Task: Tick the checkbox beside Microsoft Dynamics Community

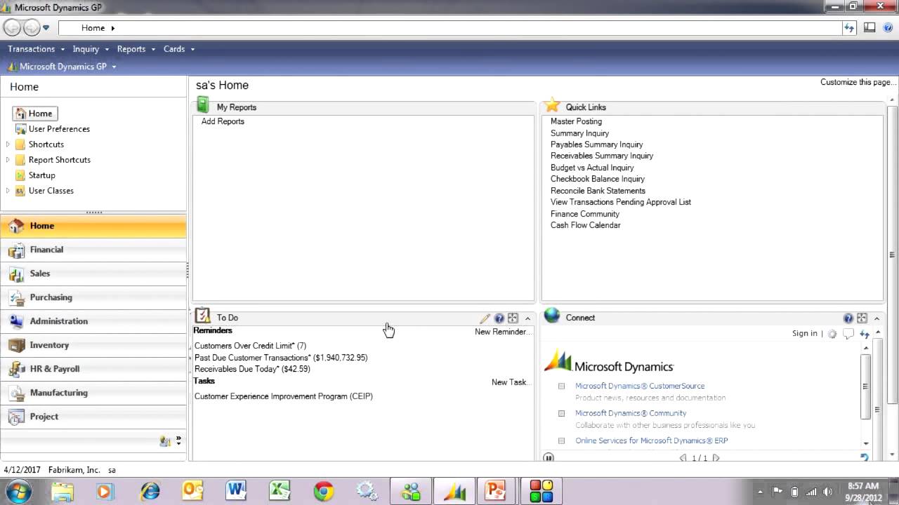Action: (x=561, y=414)
